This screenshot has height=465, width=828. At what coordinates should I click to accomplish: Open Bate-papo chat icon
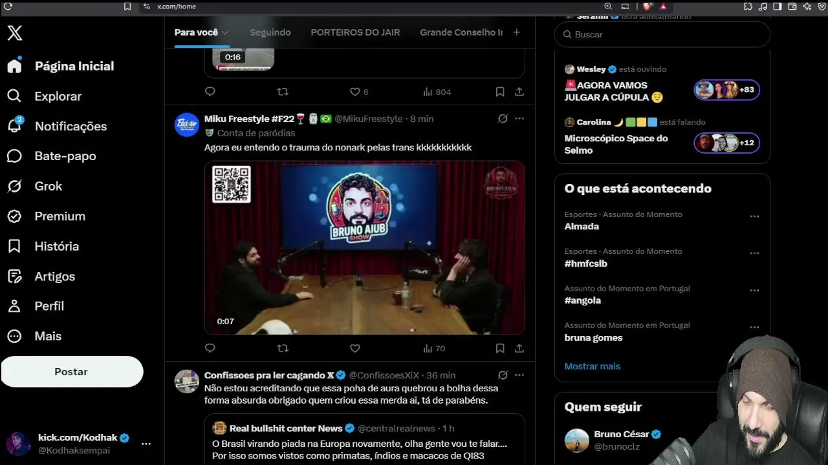click(x=14, y=156)
